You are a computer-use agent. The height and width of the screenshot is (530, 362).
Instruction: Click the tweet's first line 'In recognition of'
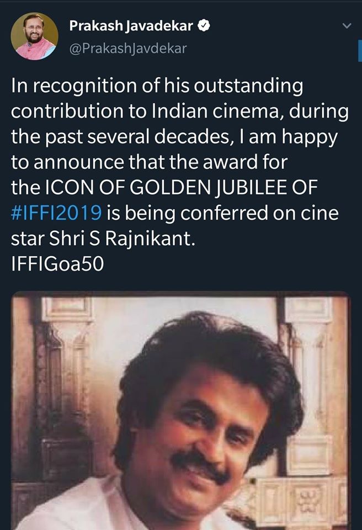click(x=157, y=86)
